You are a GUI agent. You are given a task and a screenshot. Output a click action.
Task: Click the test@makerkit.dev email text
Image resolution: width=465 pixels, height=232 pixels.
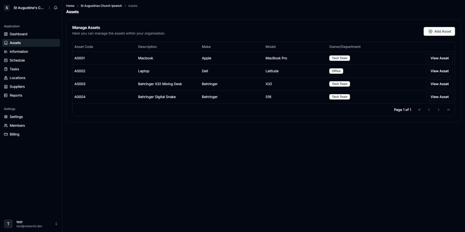click(x=29, y=226)
